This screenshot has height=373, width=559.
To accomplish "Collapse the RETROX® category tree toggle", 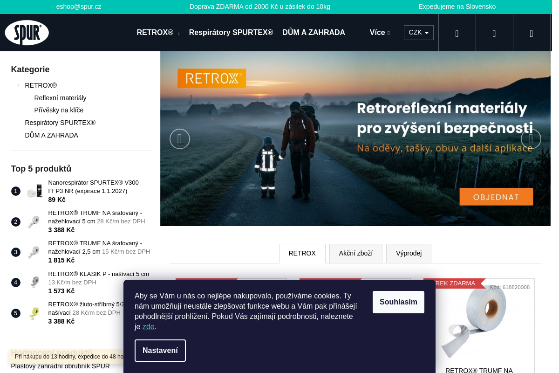I will (18, 85).
